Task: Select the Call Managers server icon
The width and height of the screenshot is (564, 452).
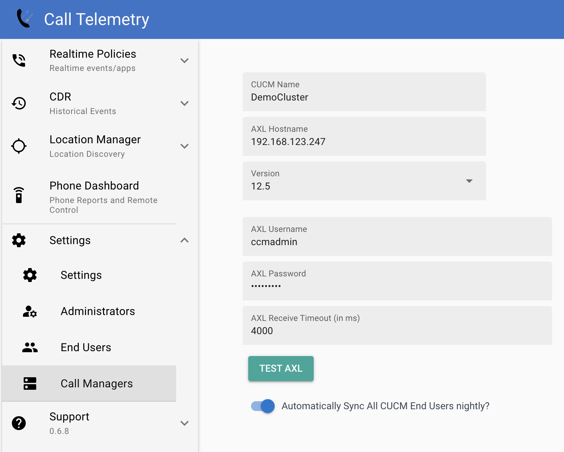Action: 30,384
